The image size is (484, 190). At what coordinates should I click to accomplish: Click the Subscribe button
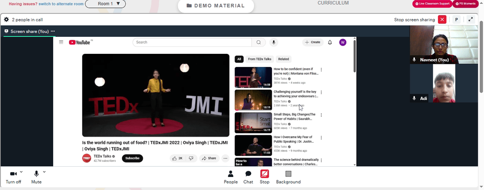click(x=133, y=158)
